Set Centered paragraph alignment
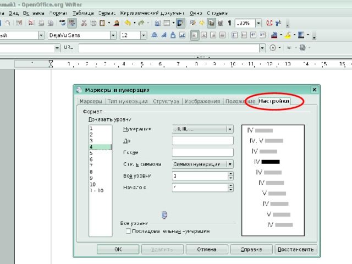This screenshot has width=352, height=264. tap(204, 35)
